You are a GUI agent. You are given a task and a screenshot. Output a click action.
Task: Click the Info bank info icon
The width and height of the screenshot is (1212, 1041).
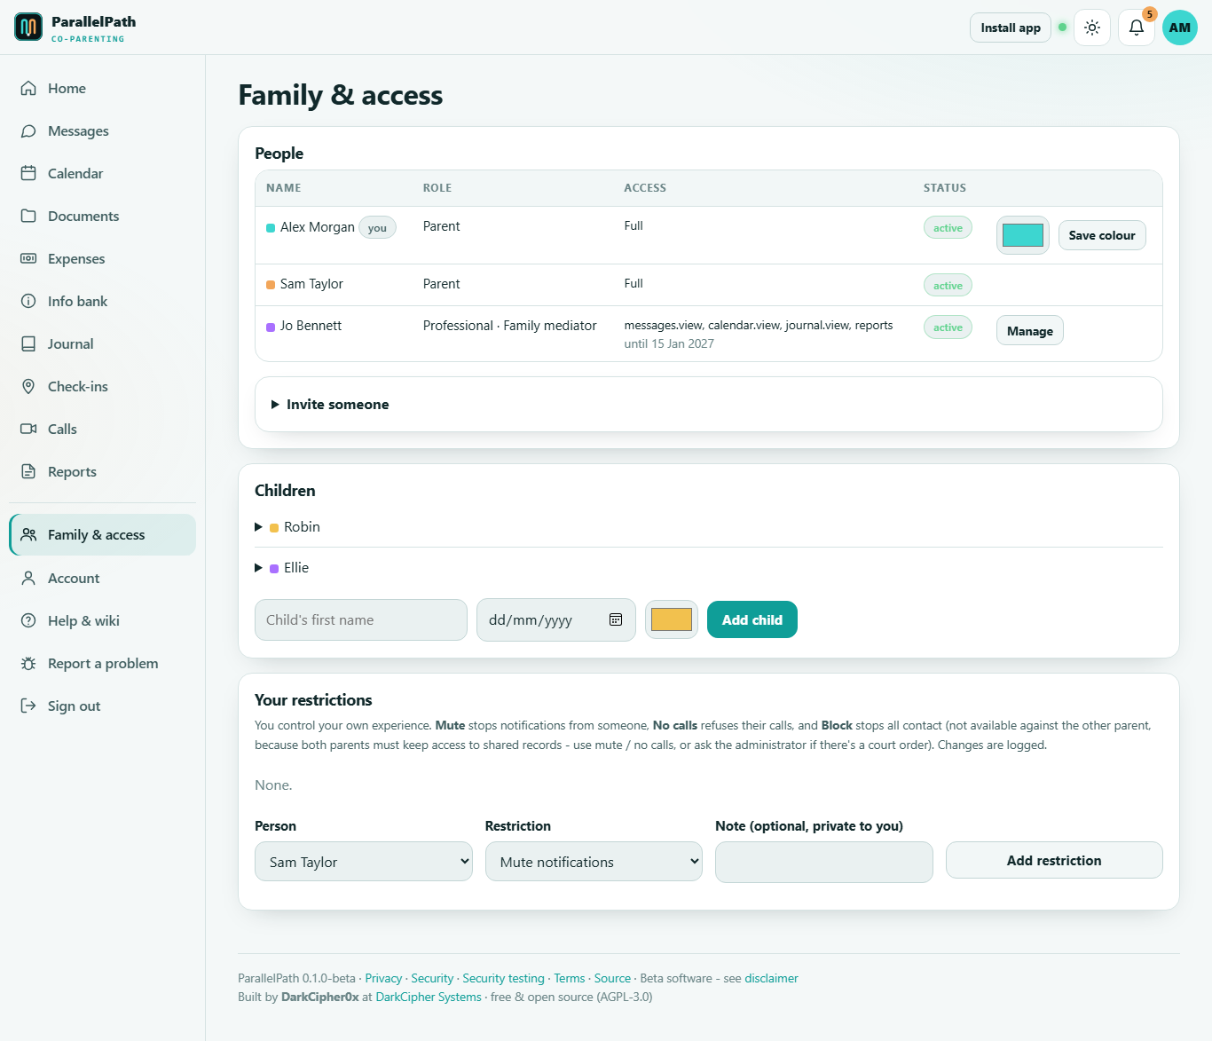point(28,301)
